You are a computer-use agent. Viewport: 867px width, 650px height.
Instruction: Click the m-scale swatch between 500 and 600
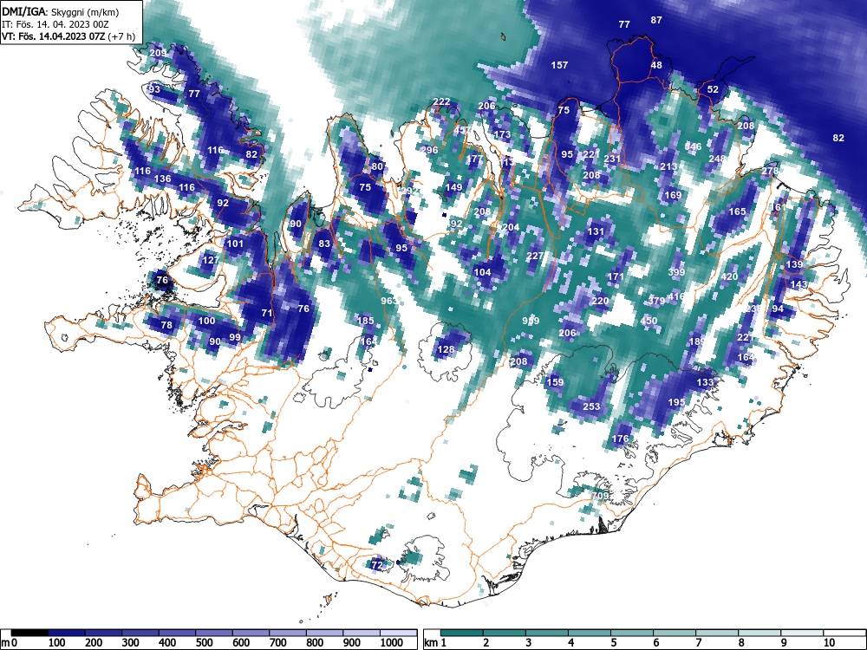[x=214, y=633]
